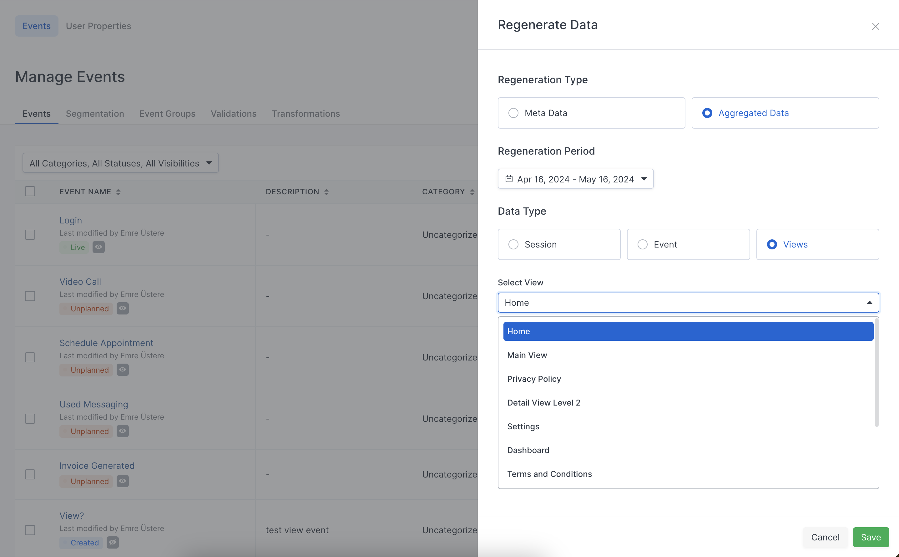Viewport: 899px width, 557px height.
Task: Select Settings view option
Action: tap(688, 427)
